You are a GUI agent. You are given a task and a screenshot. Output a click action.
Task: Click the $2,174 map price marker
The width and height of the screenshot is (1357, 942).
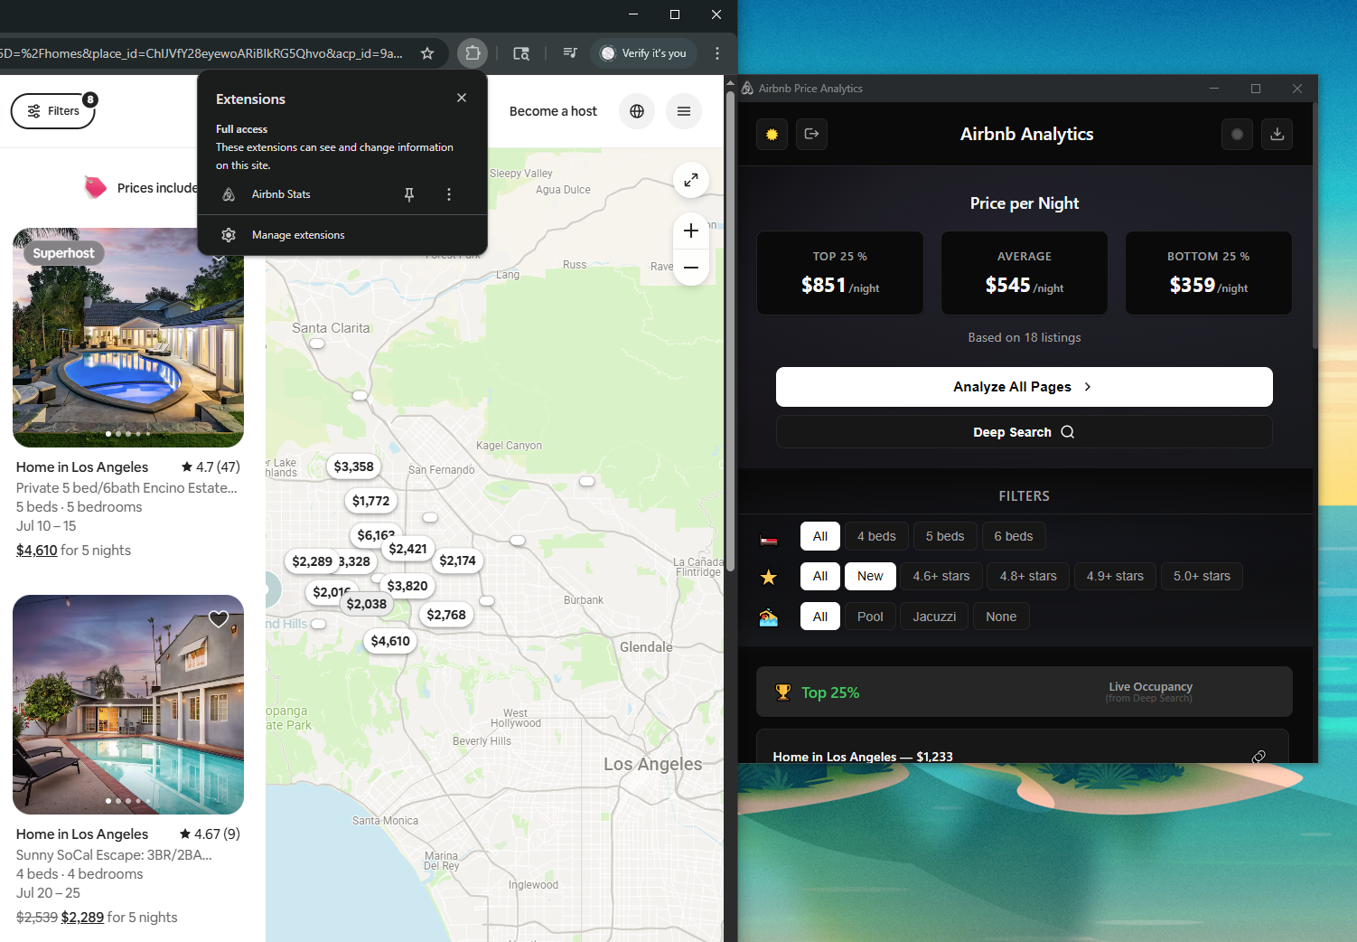click(x=457, y=560)
